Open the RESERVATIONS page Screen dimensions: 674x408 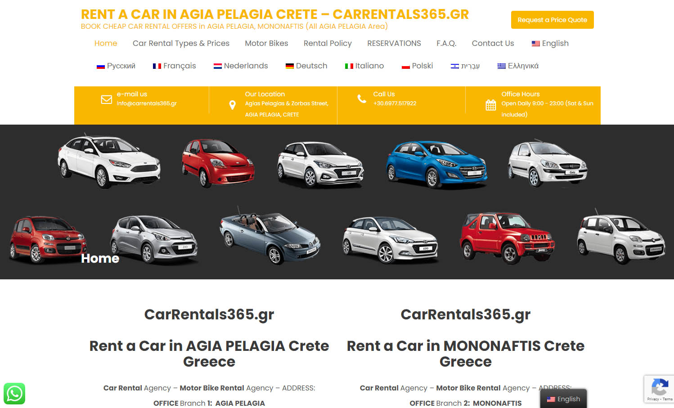point(394,43)
